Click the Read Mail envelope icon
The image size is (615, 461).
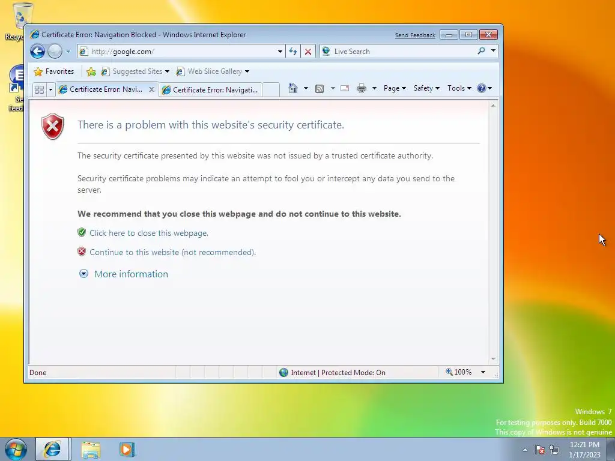point(345,88)
